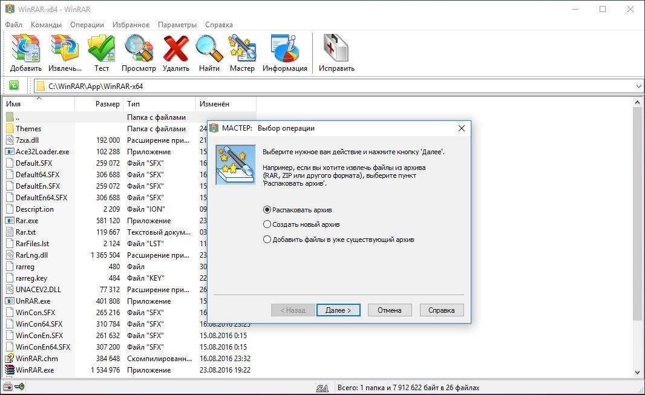Click the Отмена button
Screen dimensions: 645x395
390,310
